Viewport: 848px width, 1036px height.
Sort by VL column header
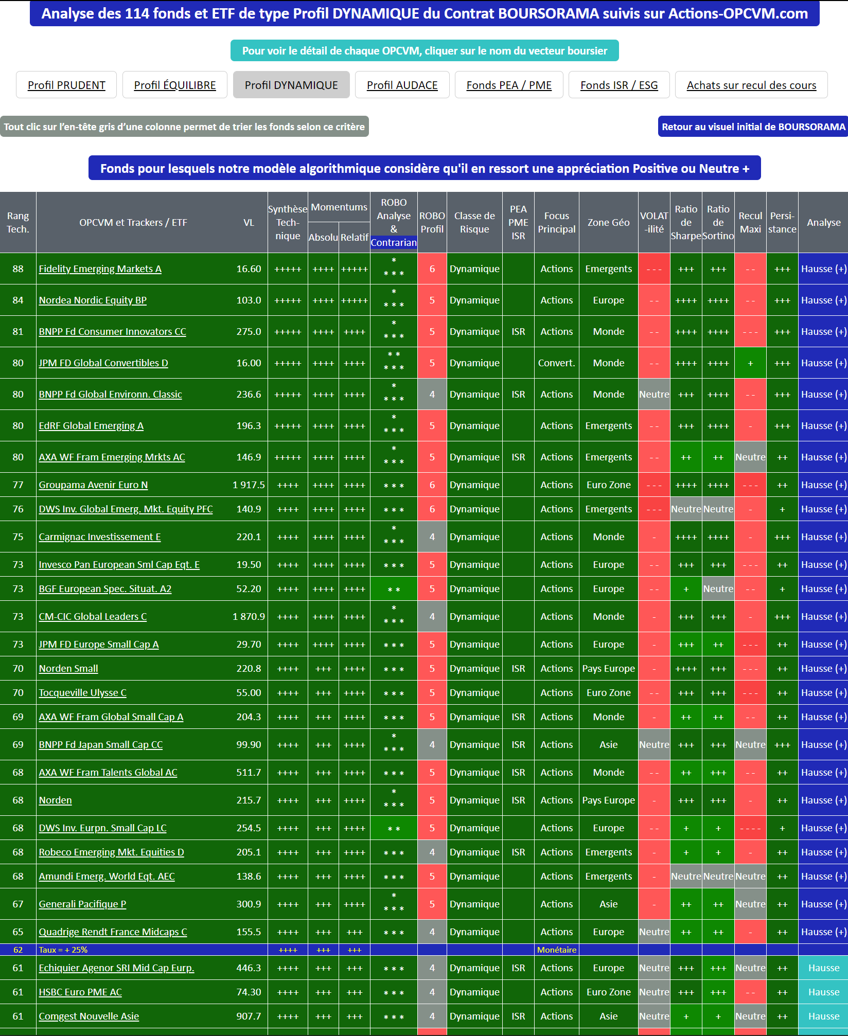(249, 222)
